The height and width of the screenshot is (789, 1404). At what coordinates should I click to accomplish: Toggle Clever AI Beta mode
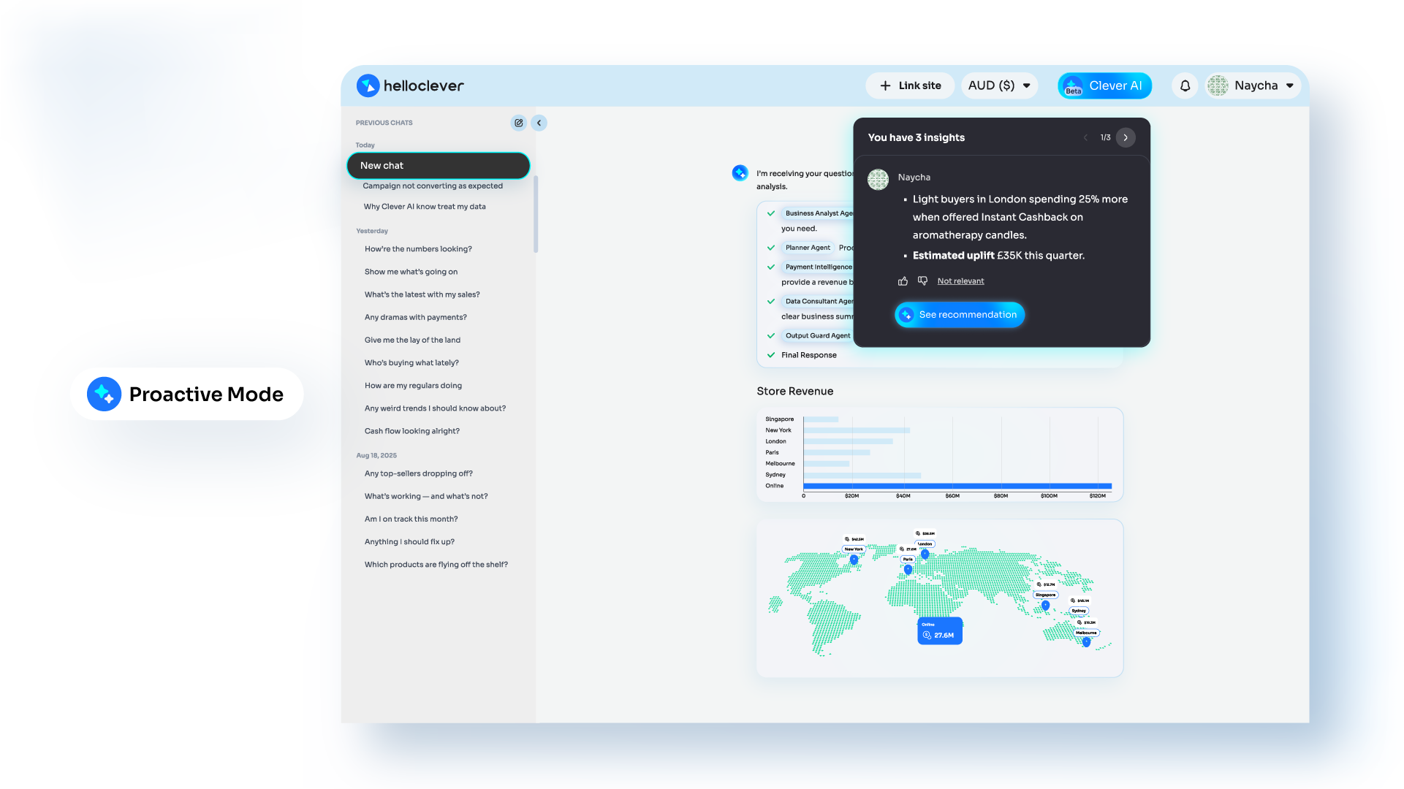(x=1104, y=85)
